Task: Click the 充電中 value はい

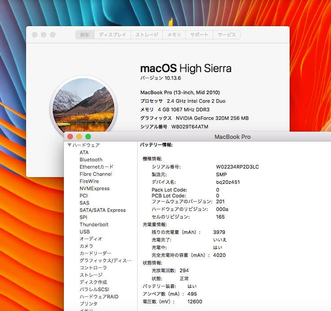Action: 218,247
